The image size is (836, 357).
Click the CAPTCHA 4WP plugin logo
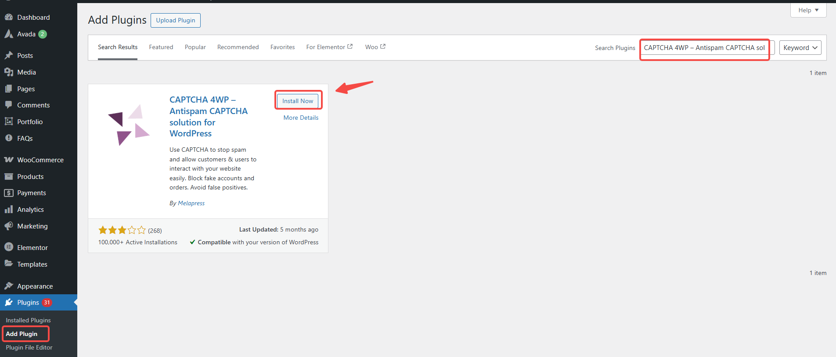click(129, 125)
